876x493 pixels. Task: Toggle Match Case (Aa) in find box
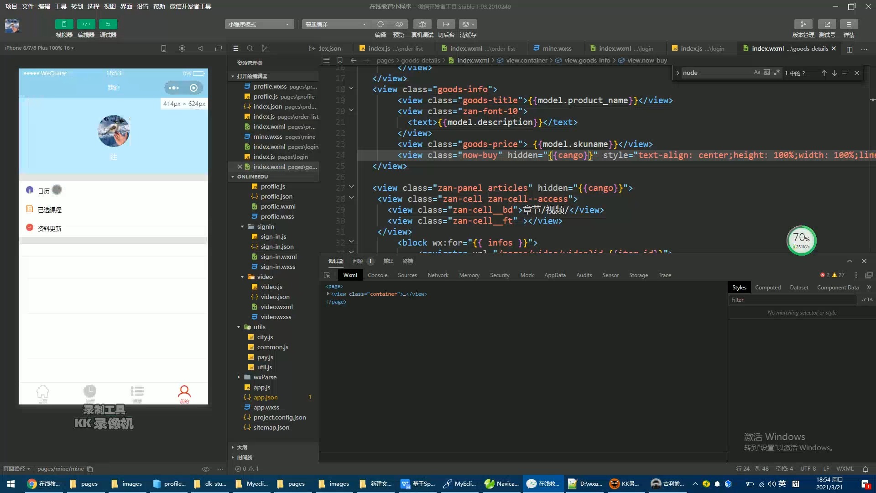757,73
